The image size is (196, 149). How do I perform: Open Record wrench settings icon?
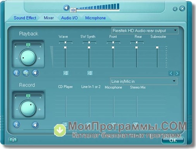[17, 125]
